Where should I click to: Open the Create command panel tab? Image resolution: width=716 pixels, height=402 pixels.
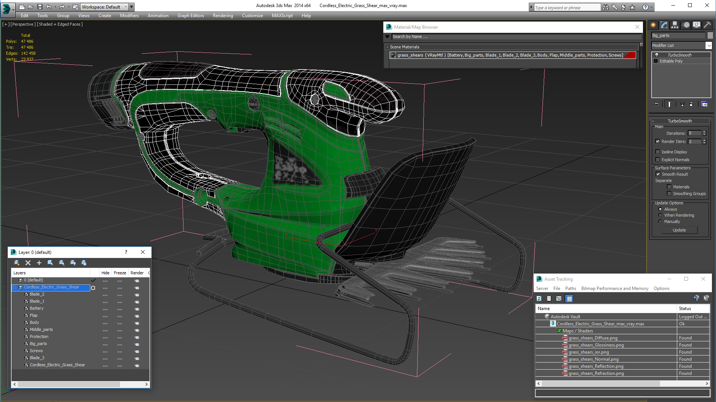(x=653, y=25)
